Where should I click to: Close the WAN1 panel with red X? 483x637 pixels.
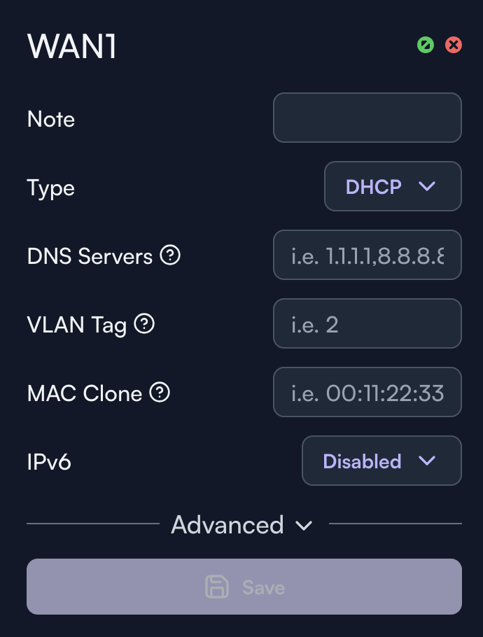(x=454, y=45)
